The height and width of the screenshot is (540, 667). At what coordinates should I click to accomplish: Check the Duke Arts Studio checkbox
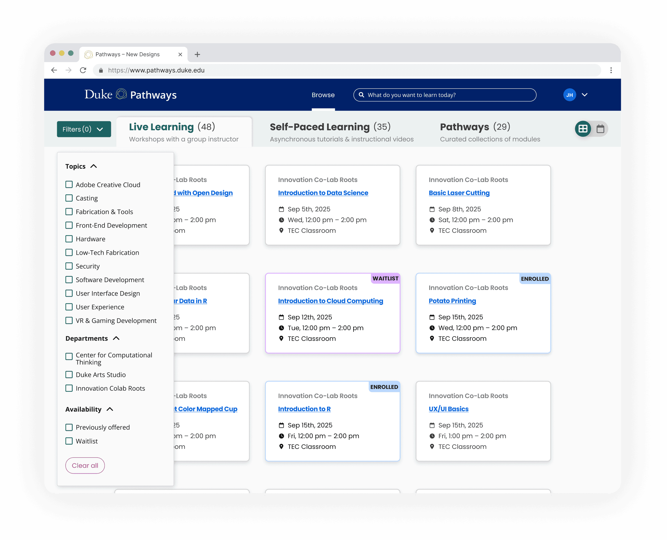(x=69, y=375)
